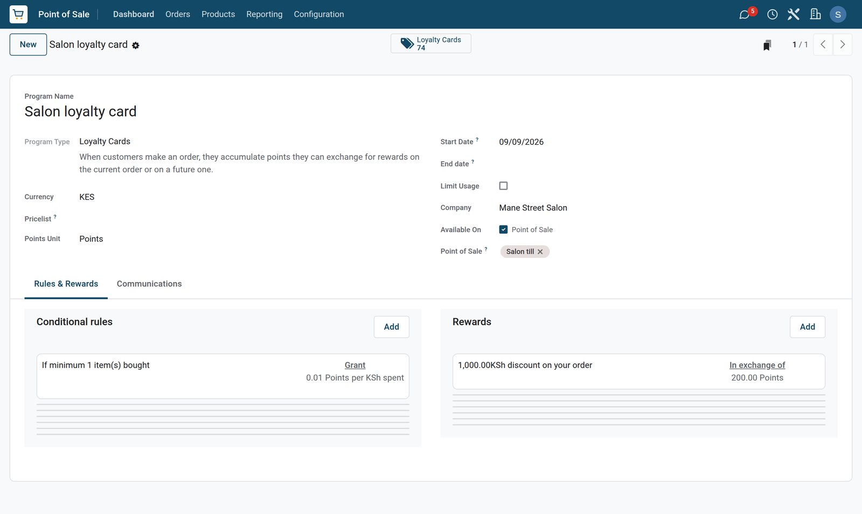Click the empty End date field
This screenshot has height=514, width=862.
(x=668, y=164)
